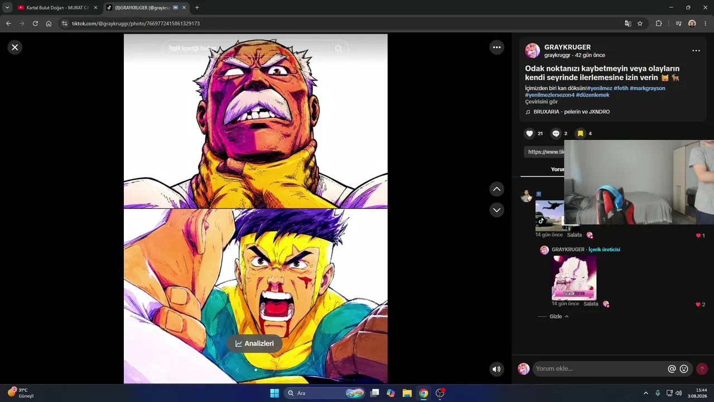Open the Copilot taskbar icon
The height and width of the screenshot is (402, 714).
pos(391,393)
